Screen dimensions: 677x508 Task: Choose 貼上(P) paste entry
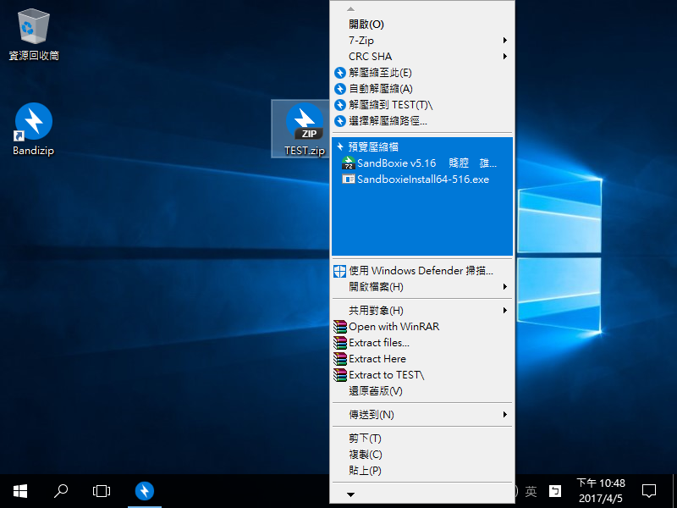(422, 471)
